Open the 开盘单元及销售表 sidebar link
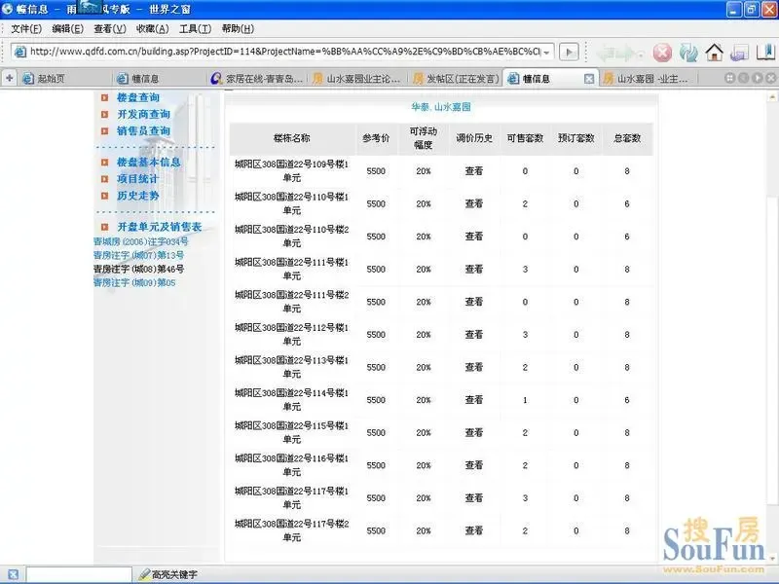This screenshot has width=779, height=584. (x=159, y=227)
